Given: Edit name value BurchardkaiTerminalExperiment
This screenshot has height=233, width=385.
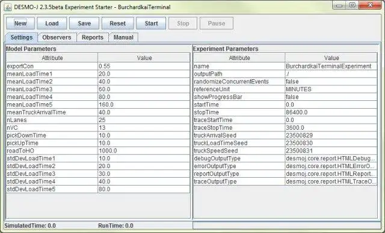Looking at the screenshot, I should (331, 66).
